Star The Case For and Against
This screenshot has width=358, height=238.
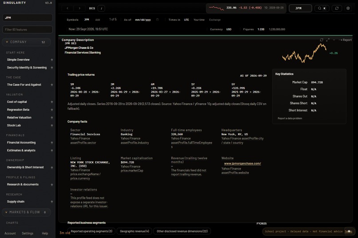[x=52, y=85]
